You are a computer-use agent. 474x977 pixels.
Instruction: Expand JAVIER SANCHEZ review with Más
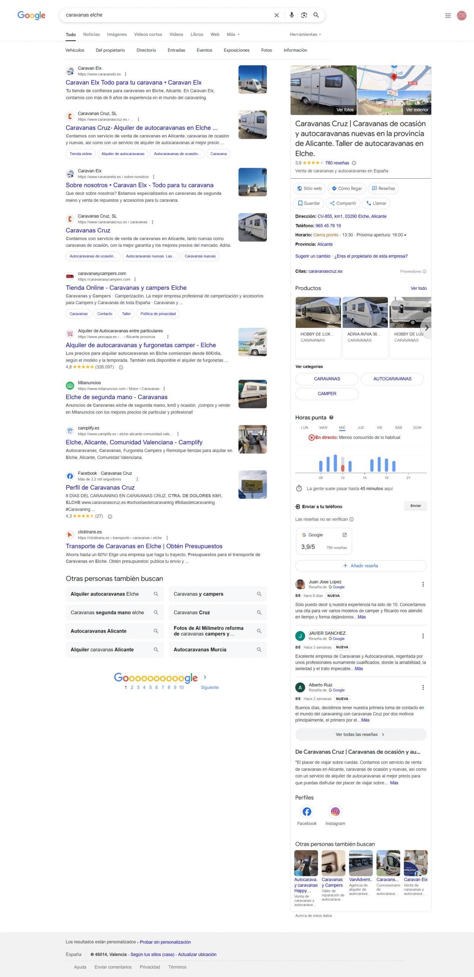tap(359, 669)
